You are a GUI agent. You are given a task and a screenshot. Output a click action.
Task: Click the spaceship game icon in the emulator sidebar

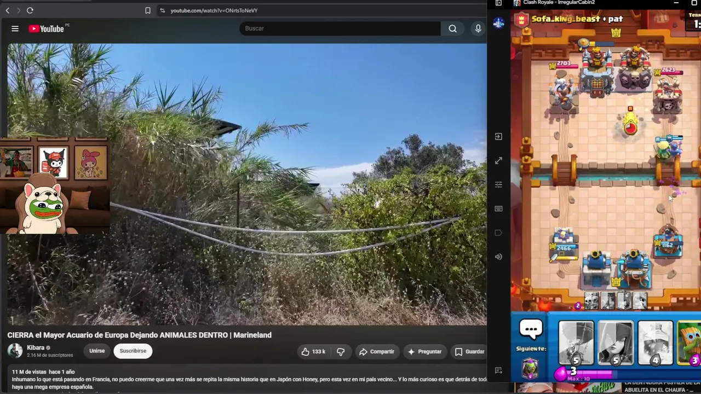(x=498, y=23)
